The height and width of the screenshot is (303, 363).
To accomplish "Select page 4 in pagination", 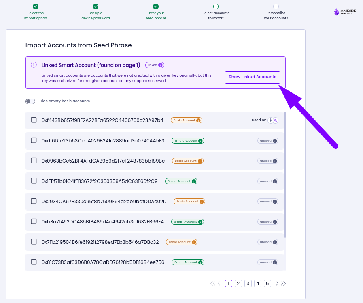I will coord(258,283).
